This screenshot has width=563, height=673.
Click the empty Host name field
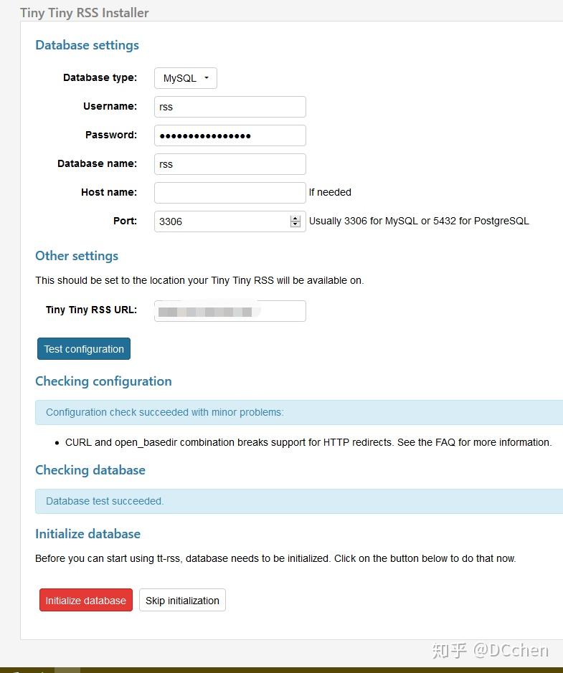230,193
